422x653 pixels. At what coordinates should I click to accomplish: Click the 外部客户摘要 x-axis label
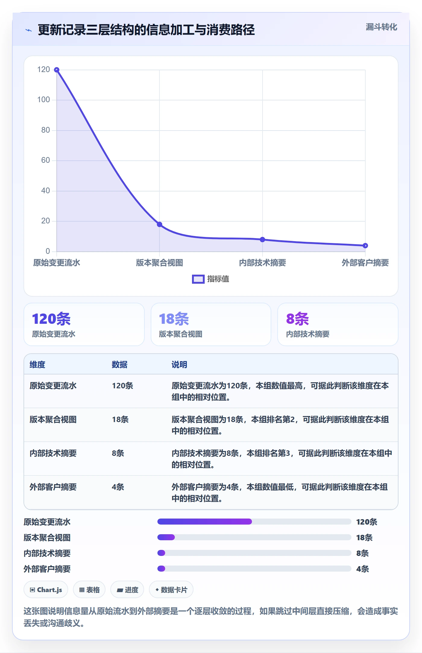[x=365, y=263]
